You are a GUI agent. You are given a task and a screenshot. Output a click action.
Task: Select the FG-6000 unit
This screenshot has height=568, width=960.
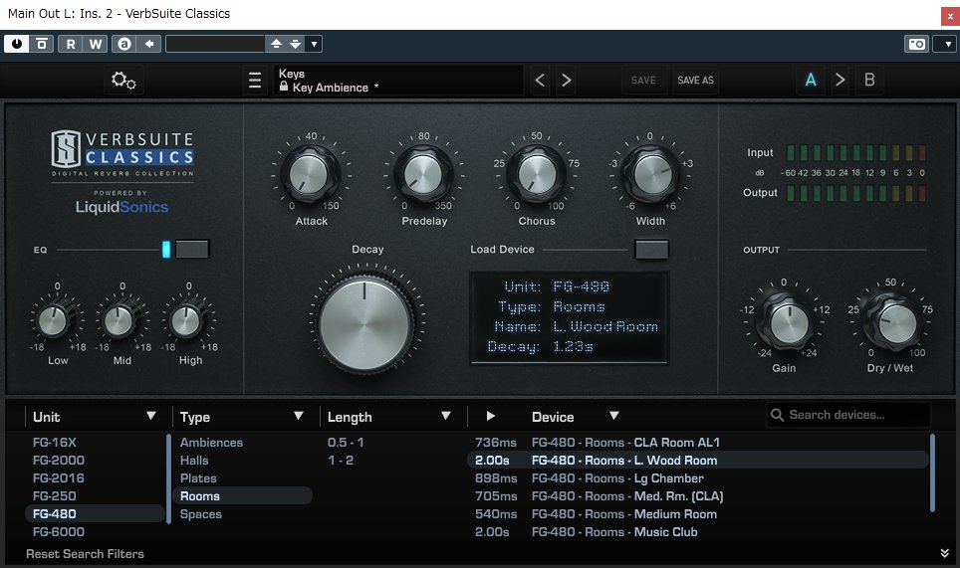click(x=58, y=532)
